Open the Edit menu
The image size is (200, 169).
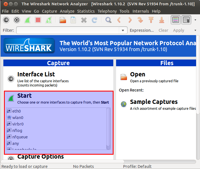click(15, 11)
